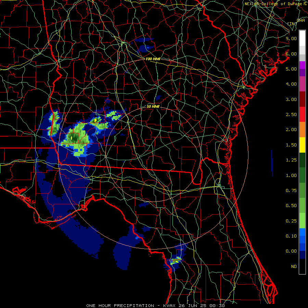
Task: Click the "OHA" product label
Action: click(301, 20)
